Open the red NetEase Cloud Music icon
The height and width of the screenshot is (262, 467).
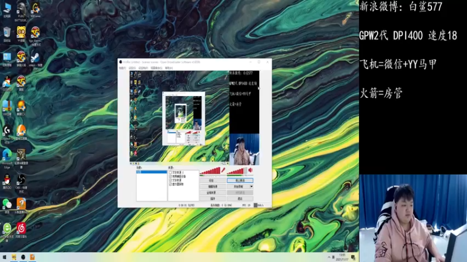(x=21, y=230)
